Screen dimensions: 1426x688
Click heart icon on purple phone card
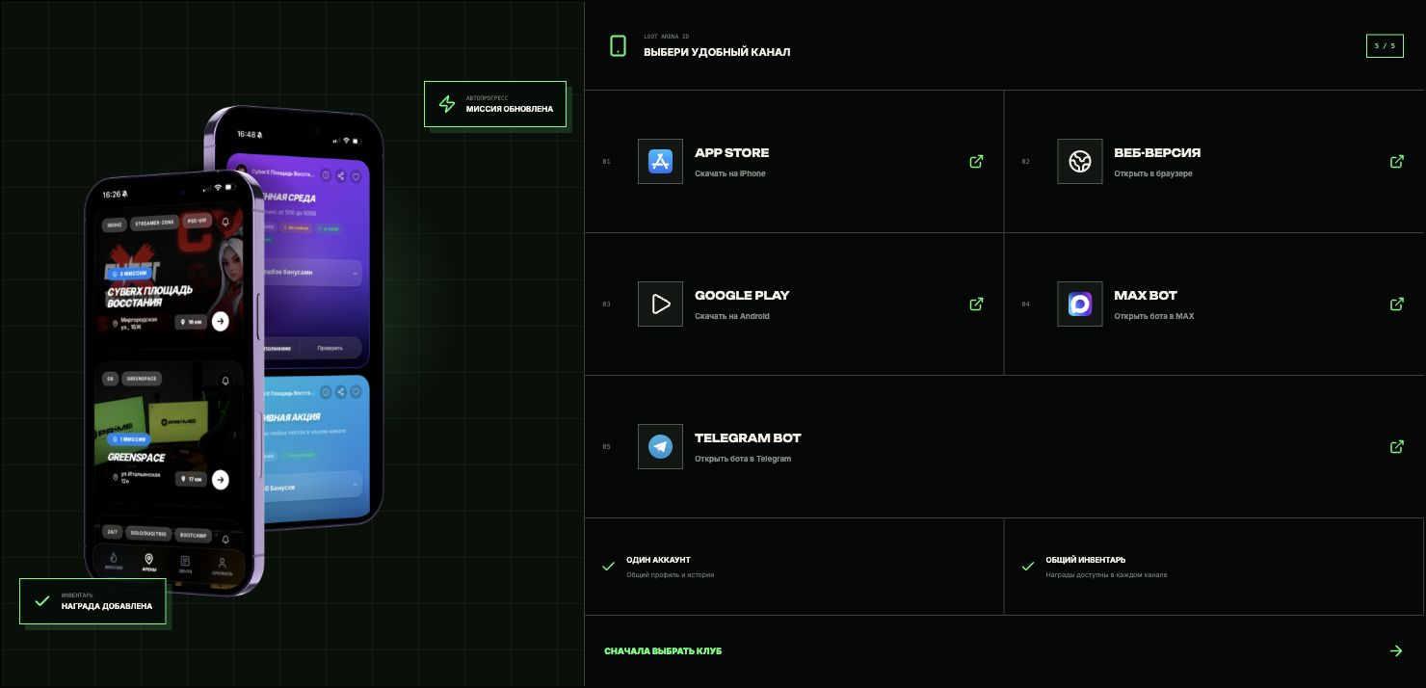click(x=356, y=176)
